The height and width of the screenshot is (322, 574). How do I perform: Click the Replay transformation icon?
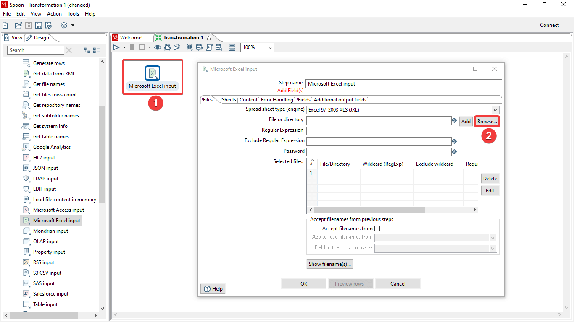pyautogui.click(x=177, y=47)
